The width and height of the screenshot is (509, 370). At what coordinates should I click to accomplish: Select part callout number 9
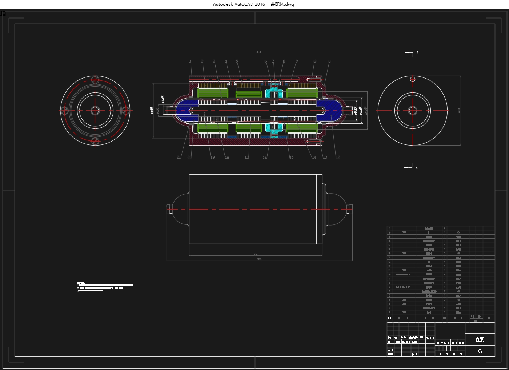[x=297, y=61]
